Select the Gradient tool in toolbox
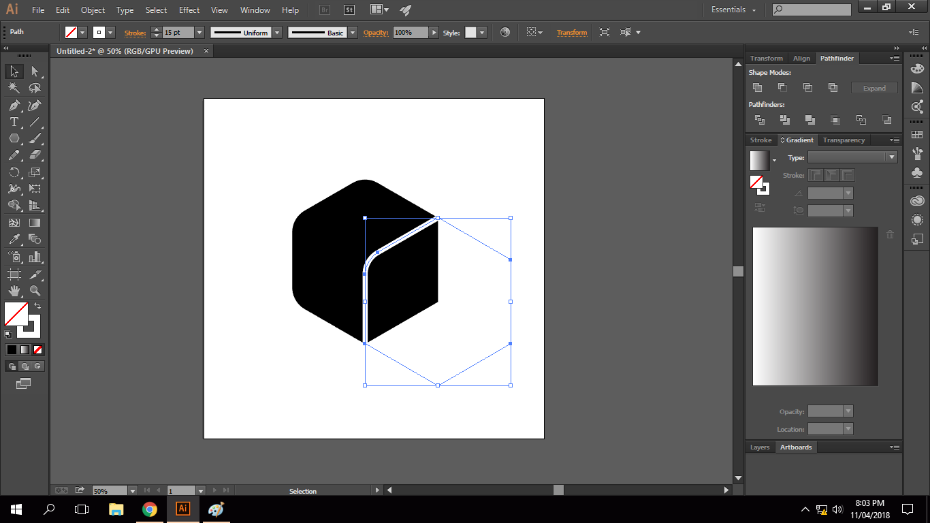The image size is (930, 523). point(35,223)
